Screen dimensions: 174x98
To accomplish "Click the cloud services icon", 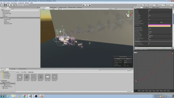I will [x=146, y=5].
